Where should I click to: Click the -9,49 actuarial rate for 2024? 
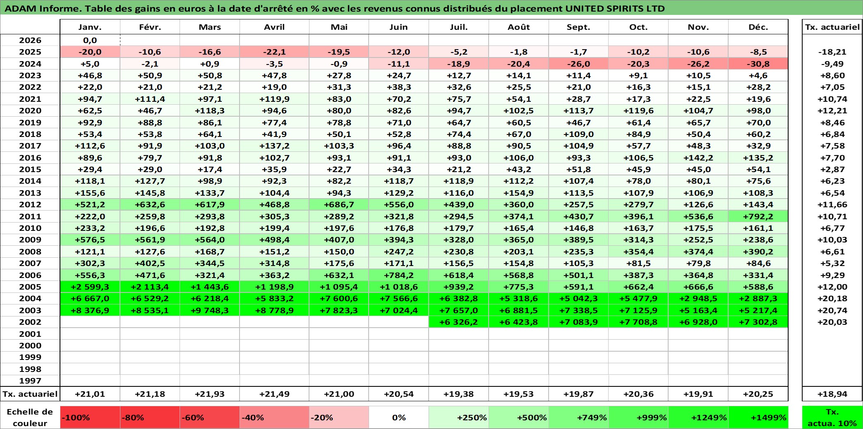832,64
